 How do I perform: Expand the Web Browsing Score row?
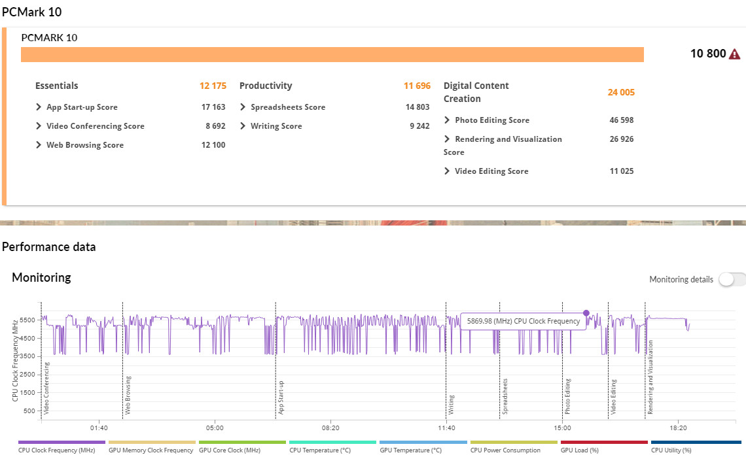[39, 145]
